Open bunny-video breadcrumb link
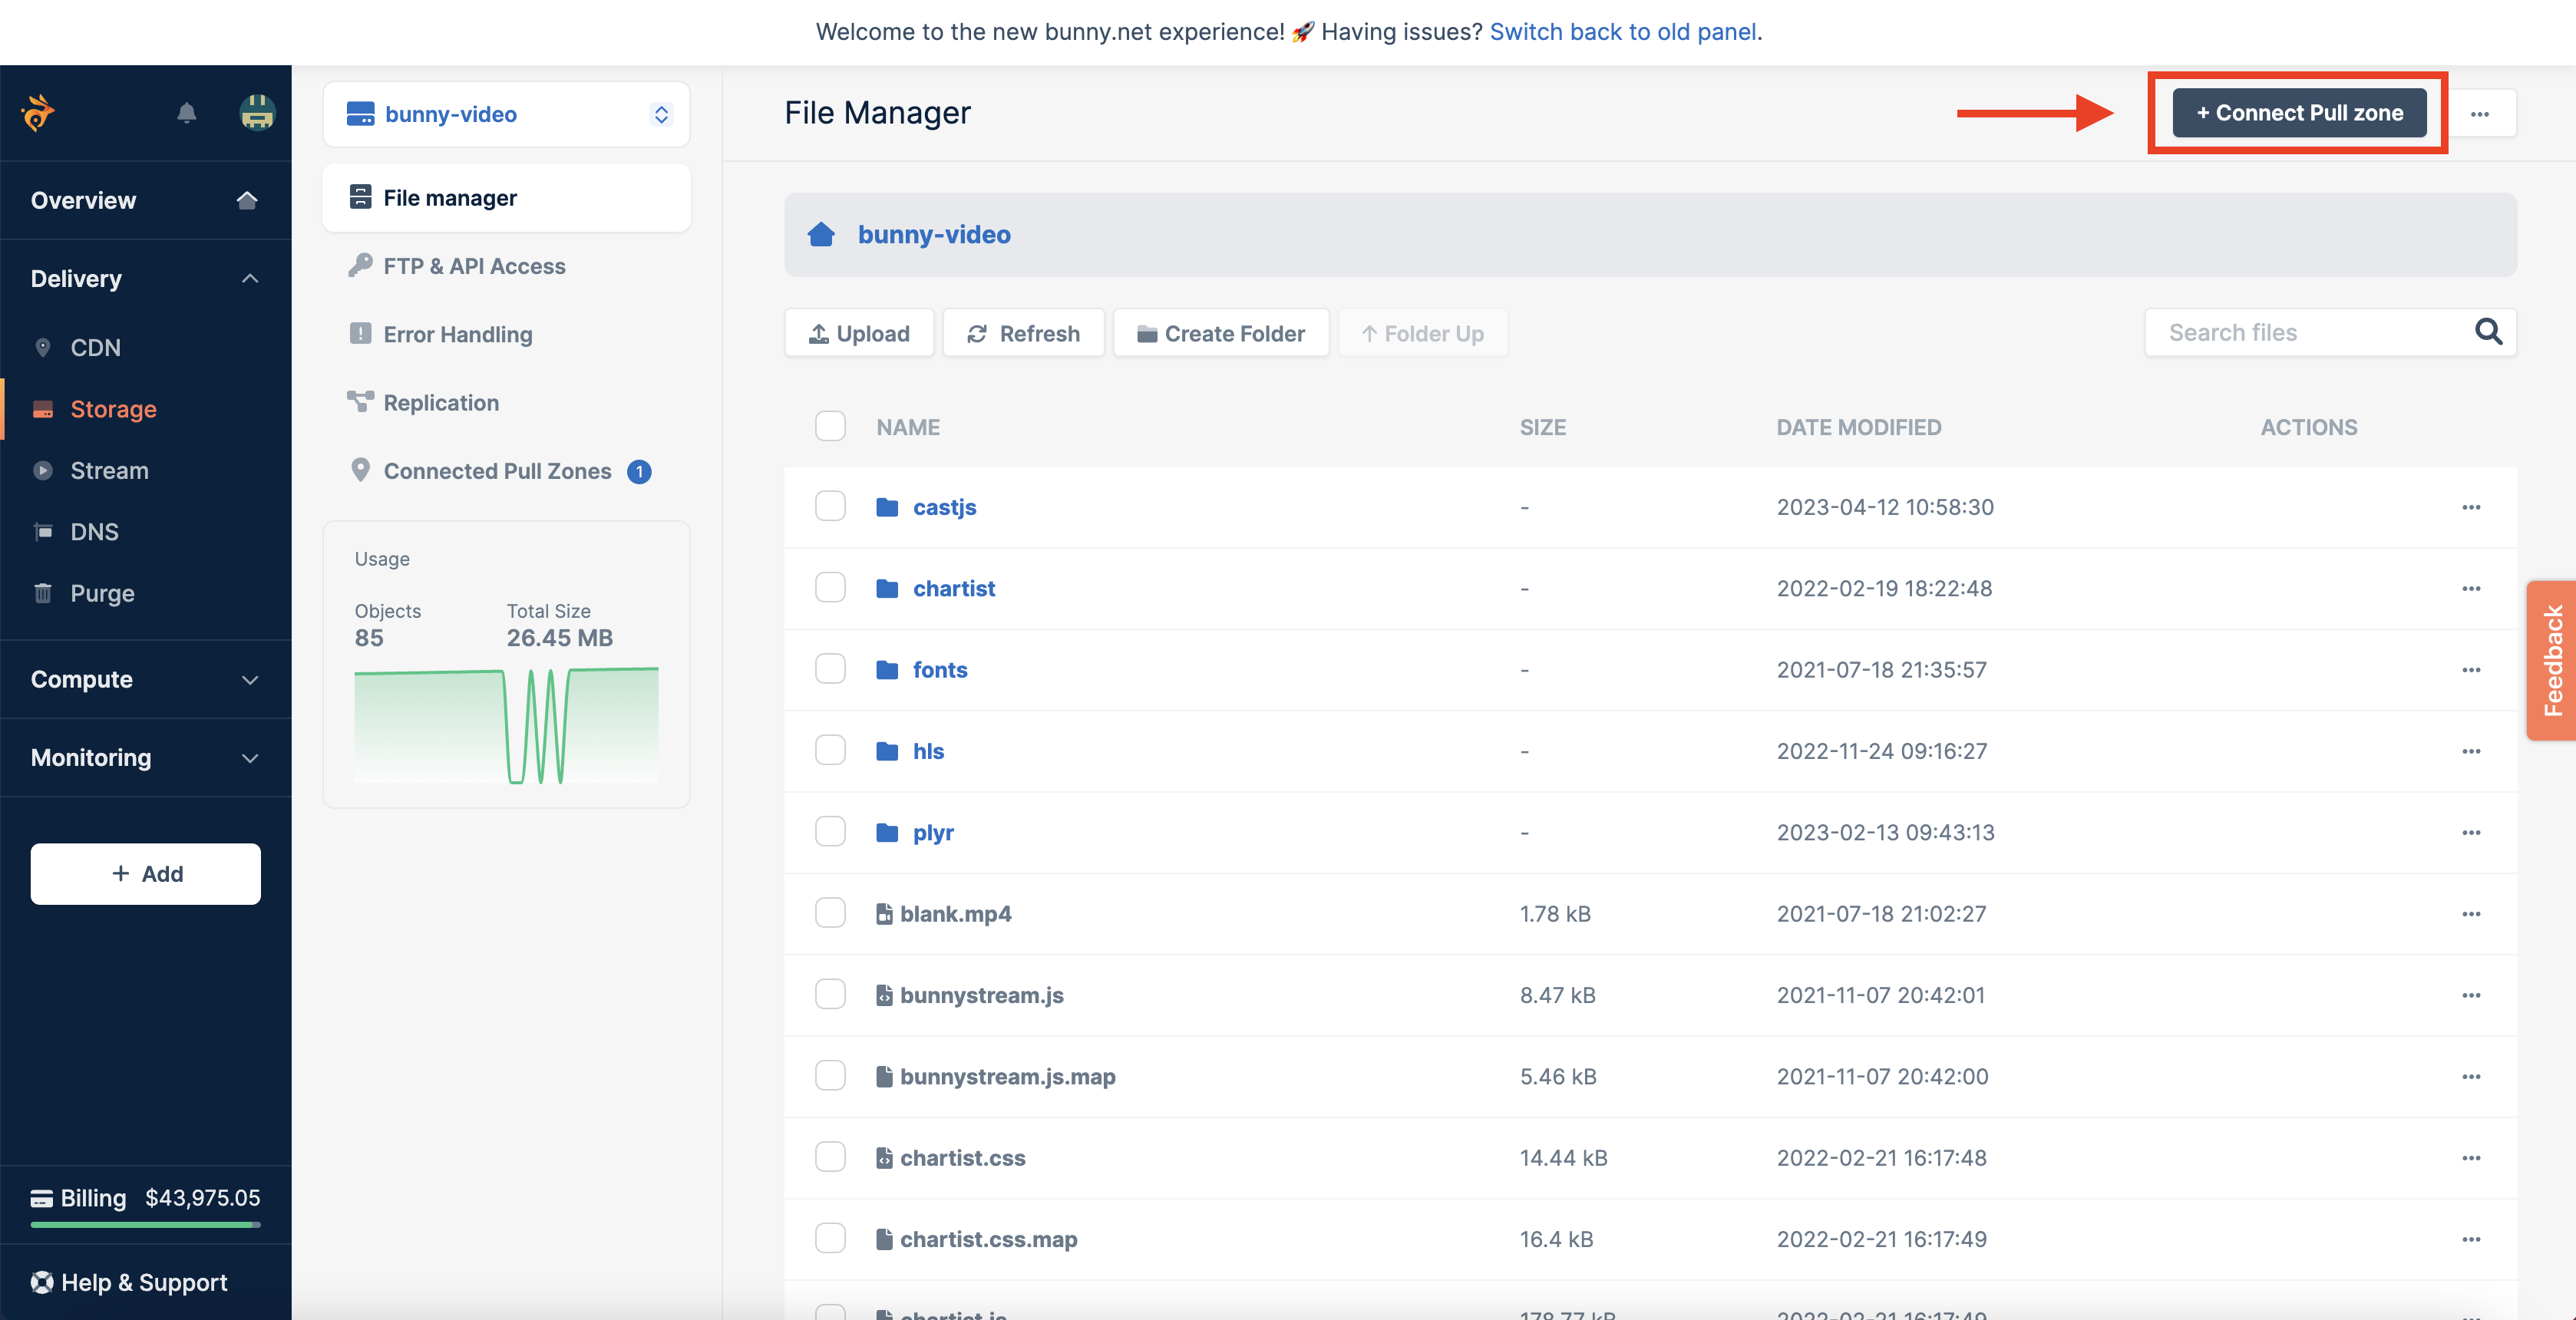 pyautogui.click(x=934, y=234)
